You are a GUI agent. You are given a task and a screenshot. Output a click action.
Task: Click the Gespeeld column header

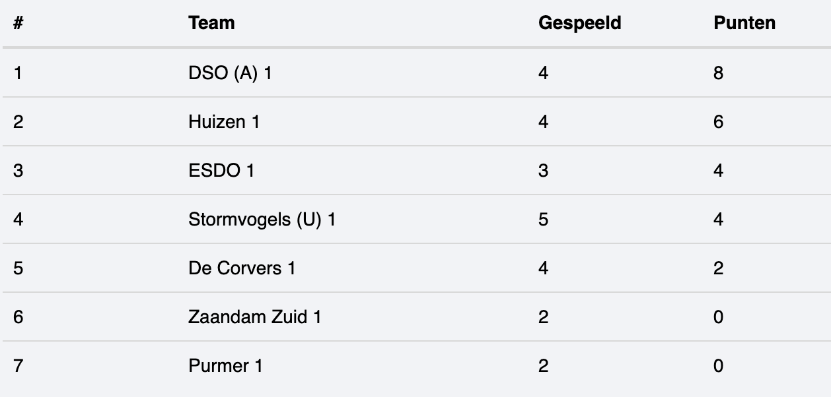click(580, 23)
